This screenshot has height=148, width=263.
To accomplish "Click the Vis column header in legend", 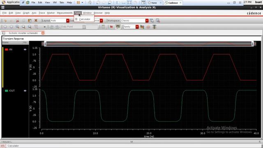I will point(25,42).
